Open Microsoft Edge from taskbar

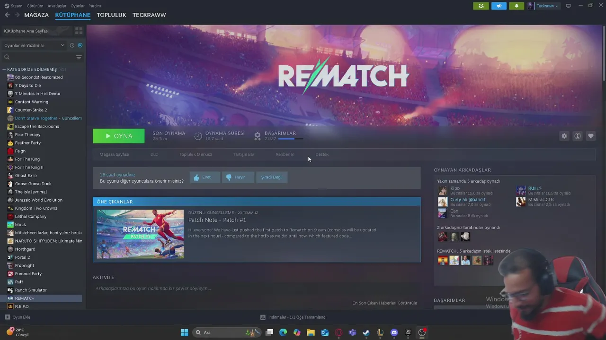coord(283,332)
